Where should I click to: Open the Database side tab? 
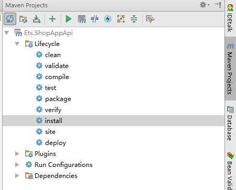point(230,123)
